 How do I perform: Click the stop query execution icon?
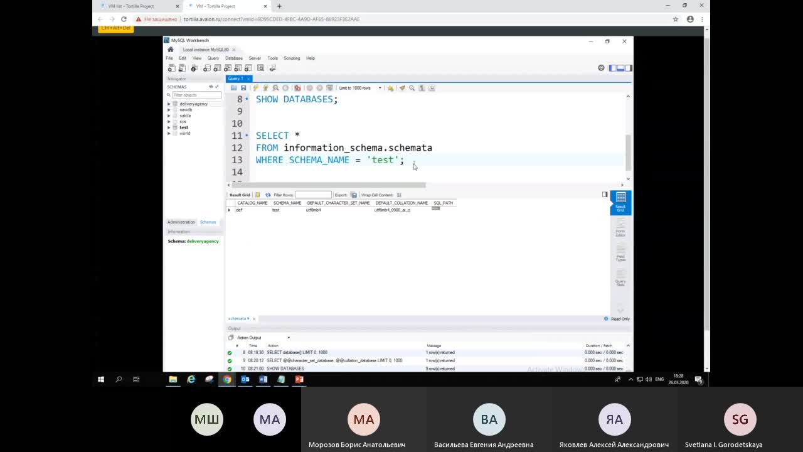(285, 88)
